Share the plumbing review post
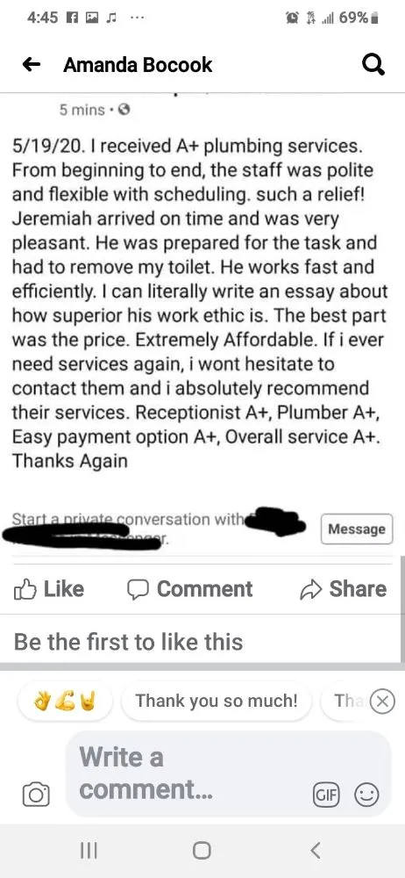The image size is (405, 878). tap(344, 588)
